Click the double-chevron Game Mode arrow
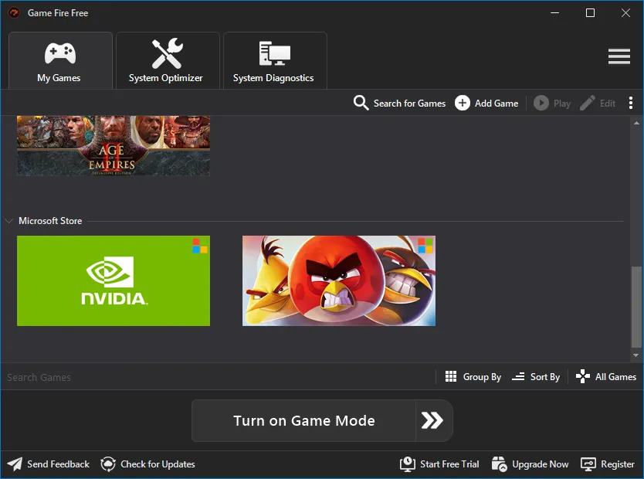 pos(432,420)
